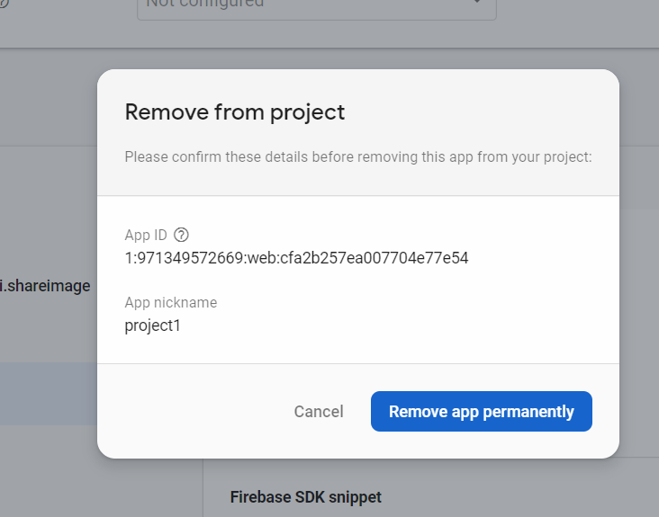The image size is (659, 517).
Task: Click the dropdown arrow on Not configured
Action: 477,4
